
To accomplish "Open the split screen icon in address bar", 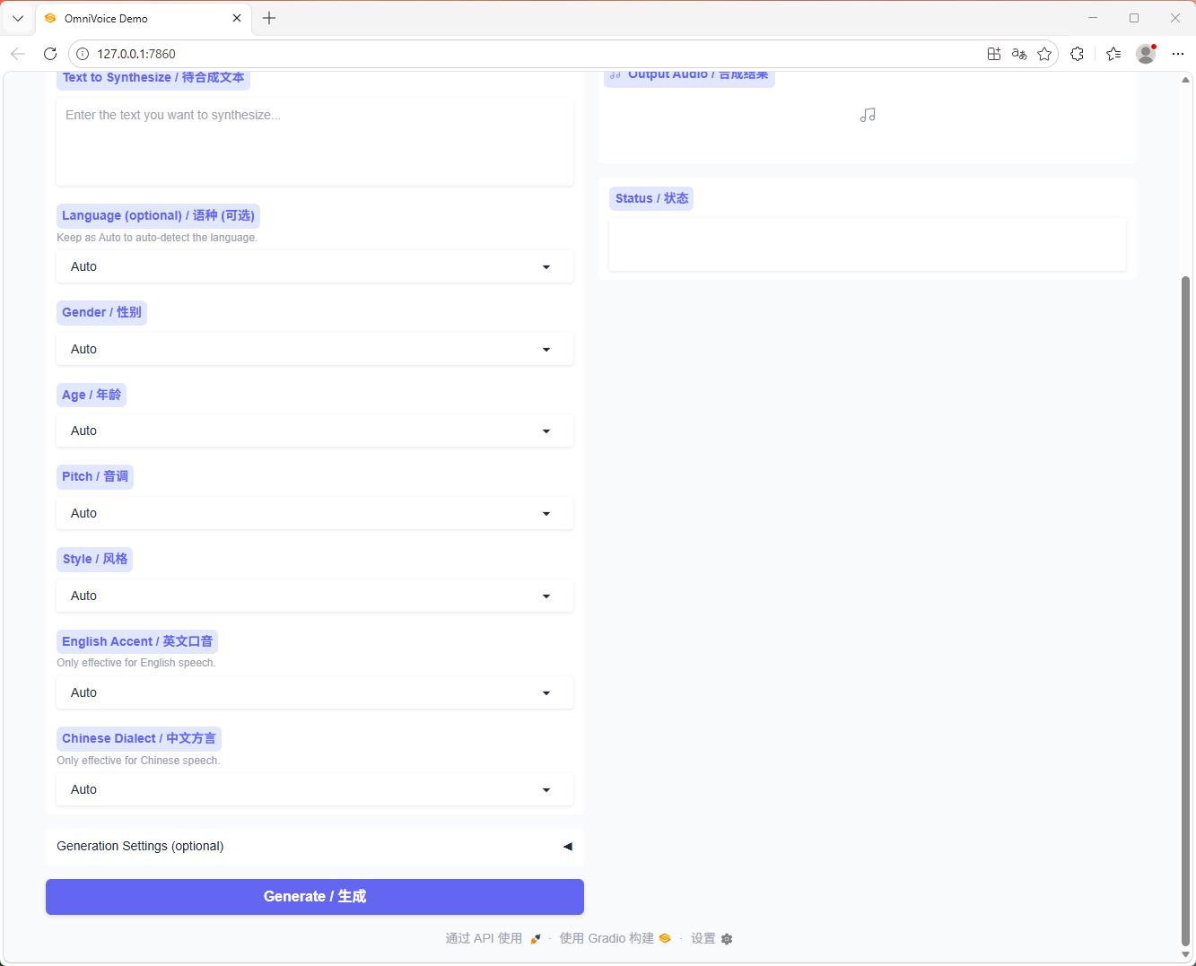I will coord(993,54).
